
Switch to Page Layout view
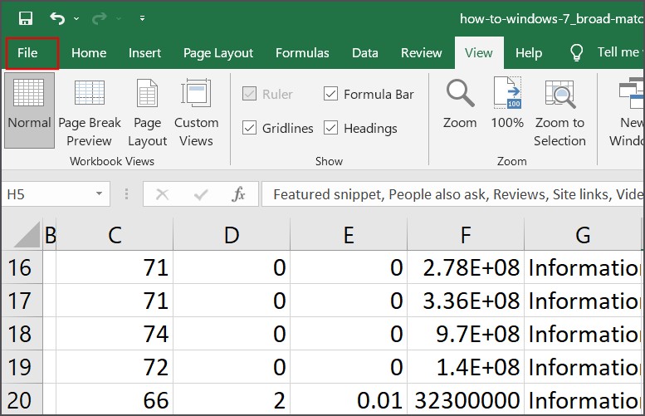click(x=147, y=108)
